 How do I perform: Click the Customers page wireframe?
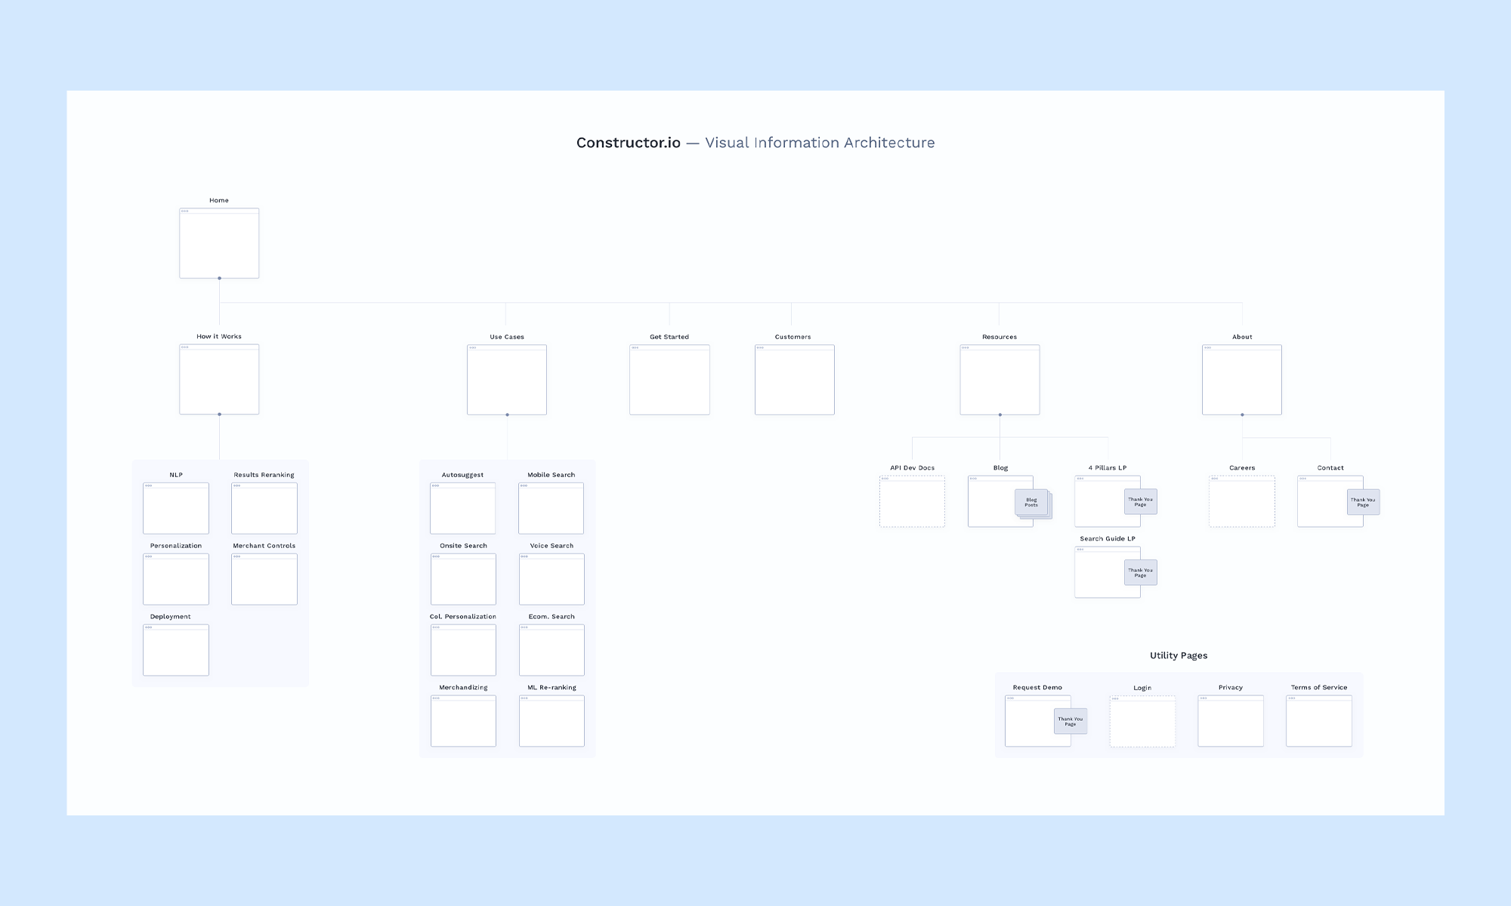click(794, 380)
